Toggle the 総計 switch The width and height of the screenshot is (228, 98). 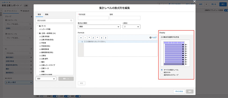tap(78, 96)
